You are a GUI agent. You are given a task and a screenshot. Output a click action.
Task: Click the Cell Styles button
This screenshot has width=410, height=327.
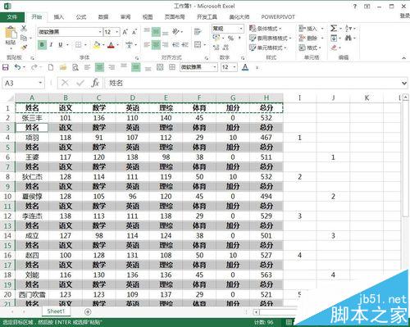(x=268, y=48)
